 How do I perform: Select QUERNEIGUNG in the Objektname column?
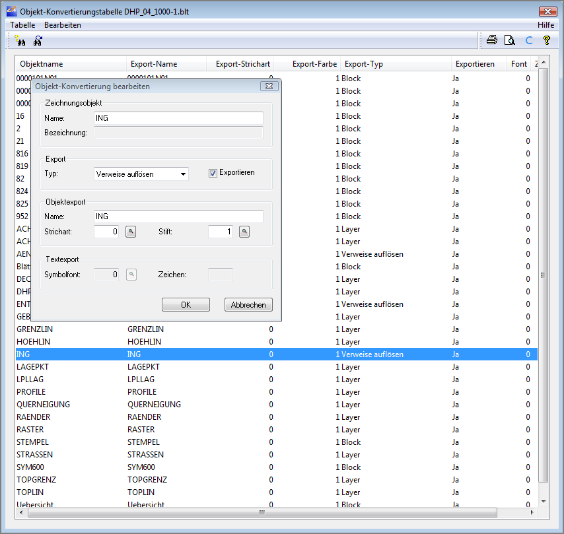[x=43, y=405]
